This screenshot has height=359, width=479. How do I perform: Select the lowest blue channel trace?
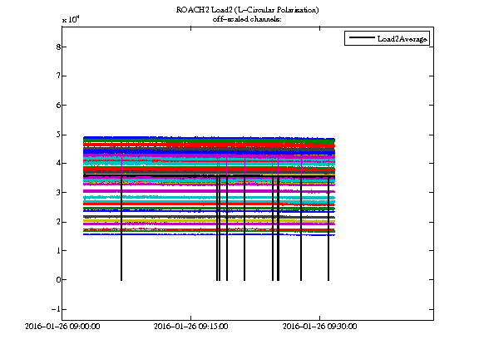click(x=209, y=234)
